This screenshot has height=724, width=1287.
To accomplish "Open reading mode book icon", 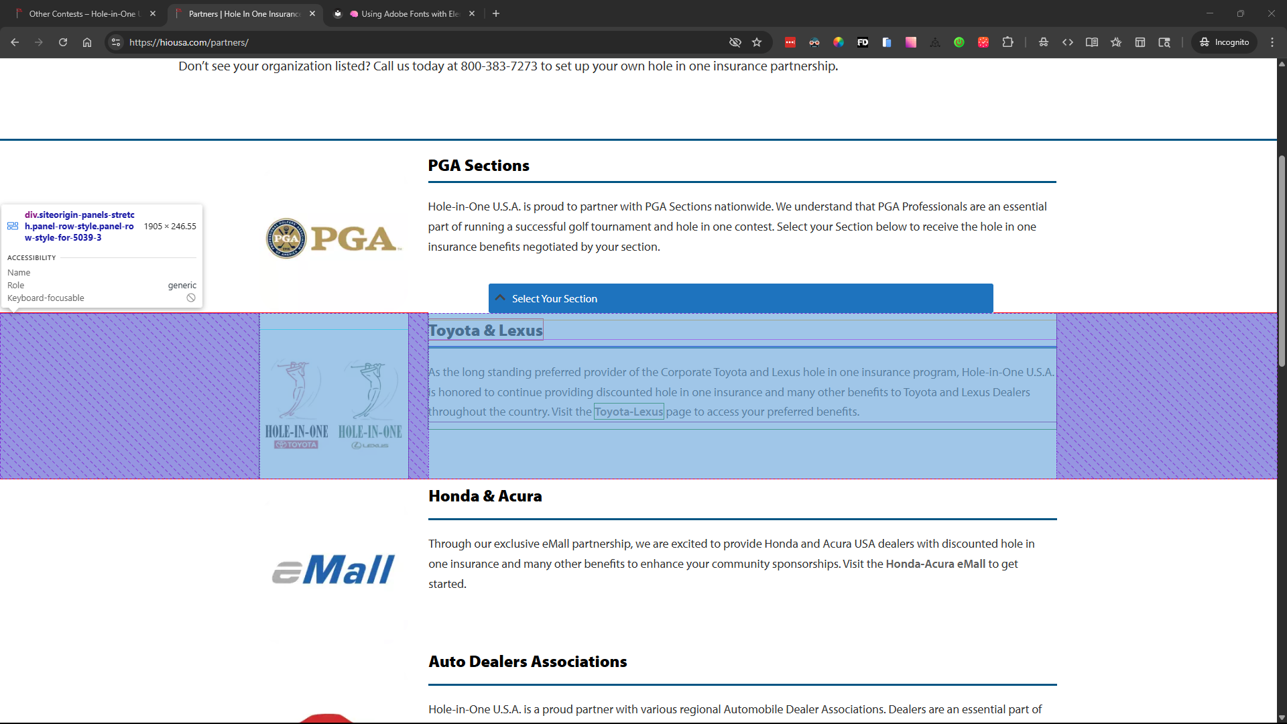I will click(1092, 42).
